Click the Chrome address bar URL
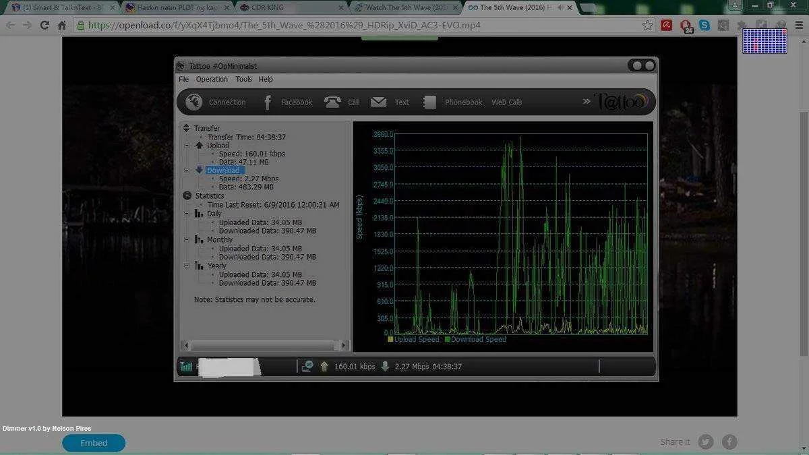Screen dimensions: 809x455 tap(284, 26)
